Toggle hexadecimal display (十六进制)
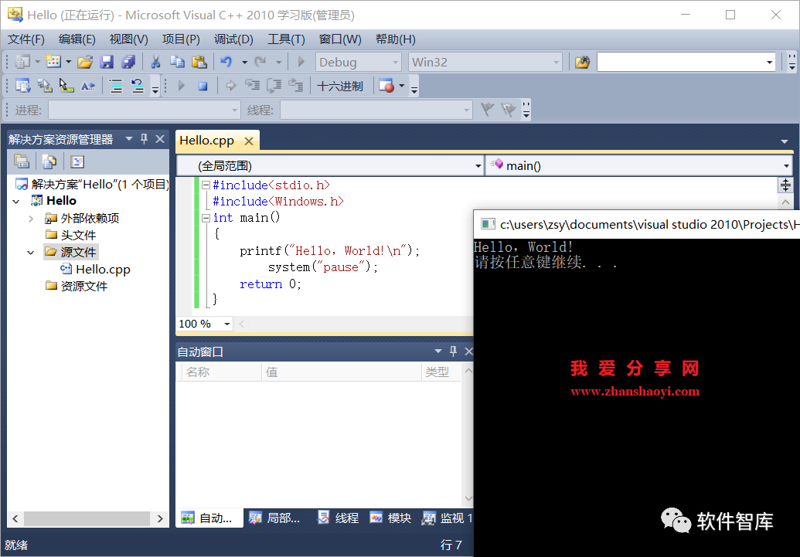 coord(340,86)
